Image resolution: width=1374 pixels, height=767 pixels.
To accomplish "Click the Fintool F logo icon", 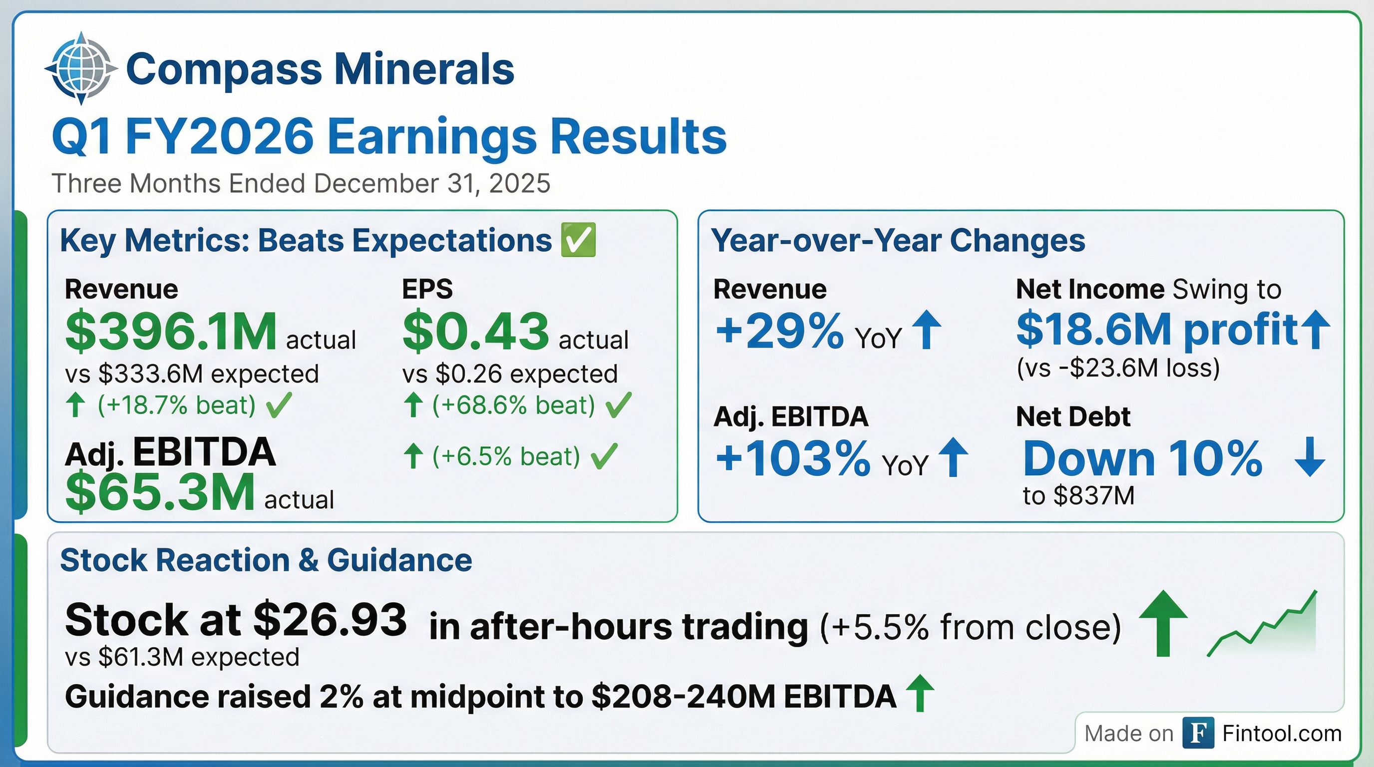I will coord(1198,734).
